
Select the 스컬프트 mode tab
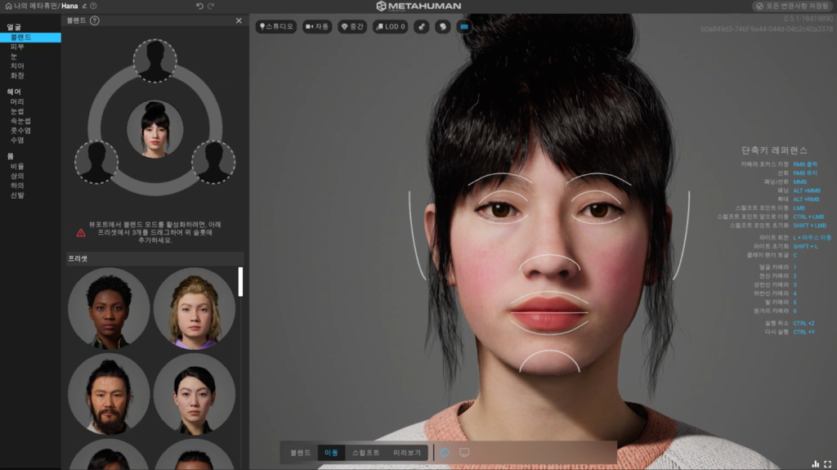[365, 452]
